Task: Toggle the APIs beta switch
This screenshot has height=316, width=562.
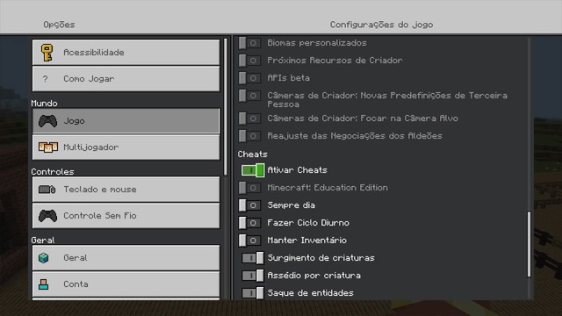Action: (x=249, y=78)
